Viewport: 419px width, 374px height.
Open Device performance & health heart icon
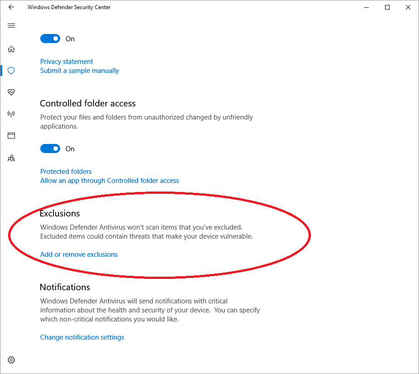click(11, 92)
